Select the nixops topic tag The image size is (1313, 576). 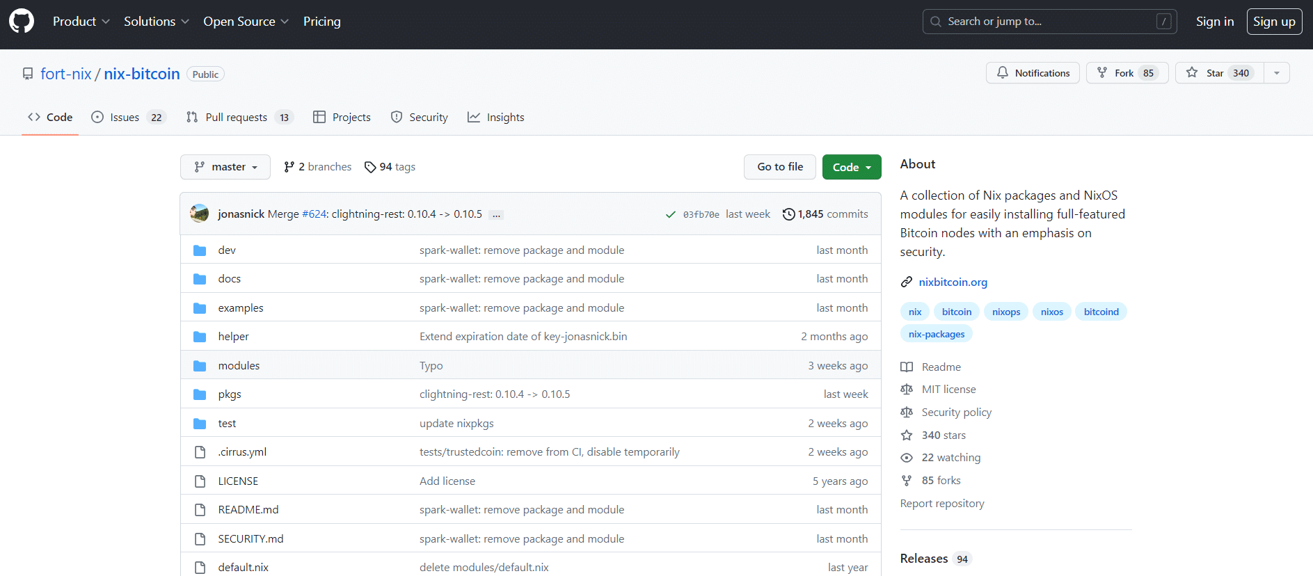pos(1006,312)
